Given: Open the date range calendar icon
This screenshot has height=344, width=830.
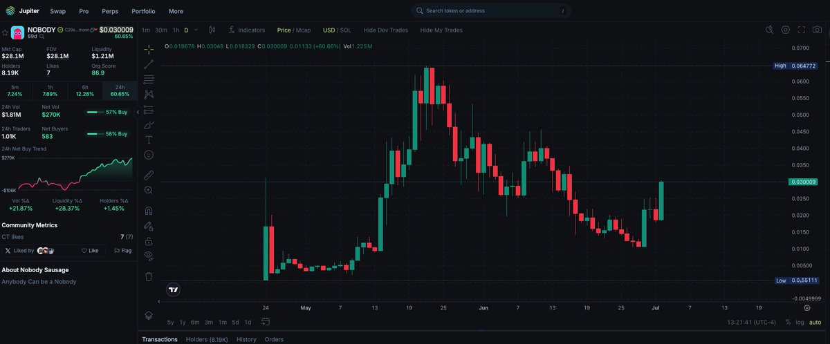Looking at the screenshot, I should [x=266, y=322].
